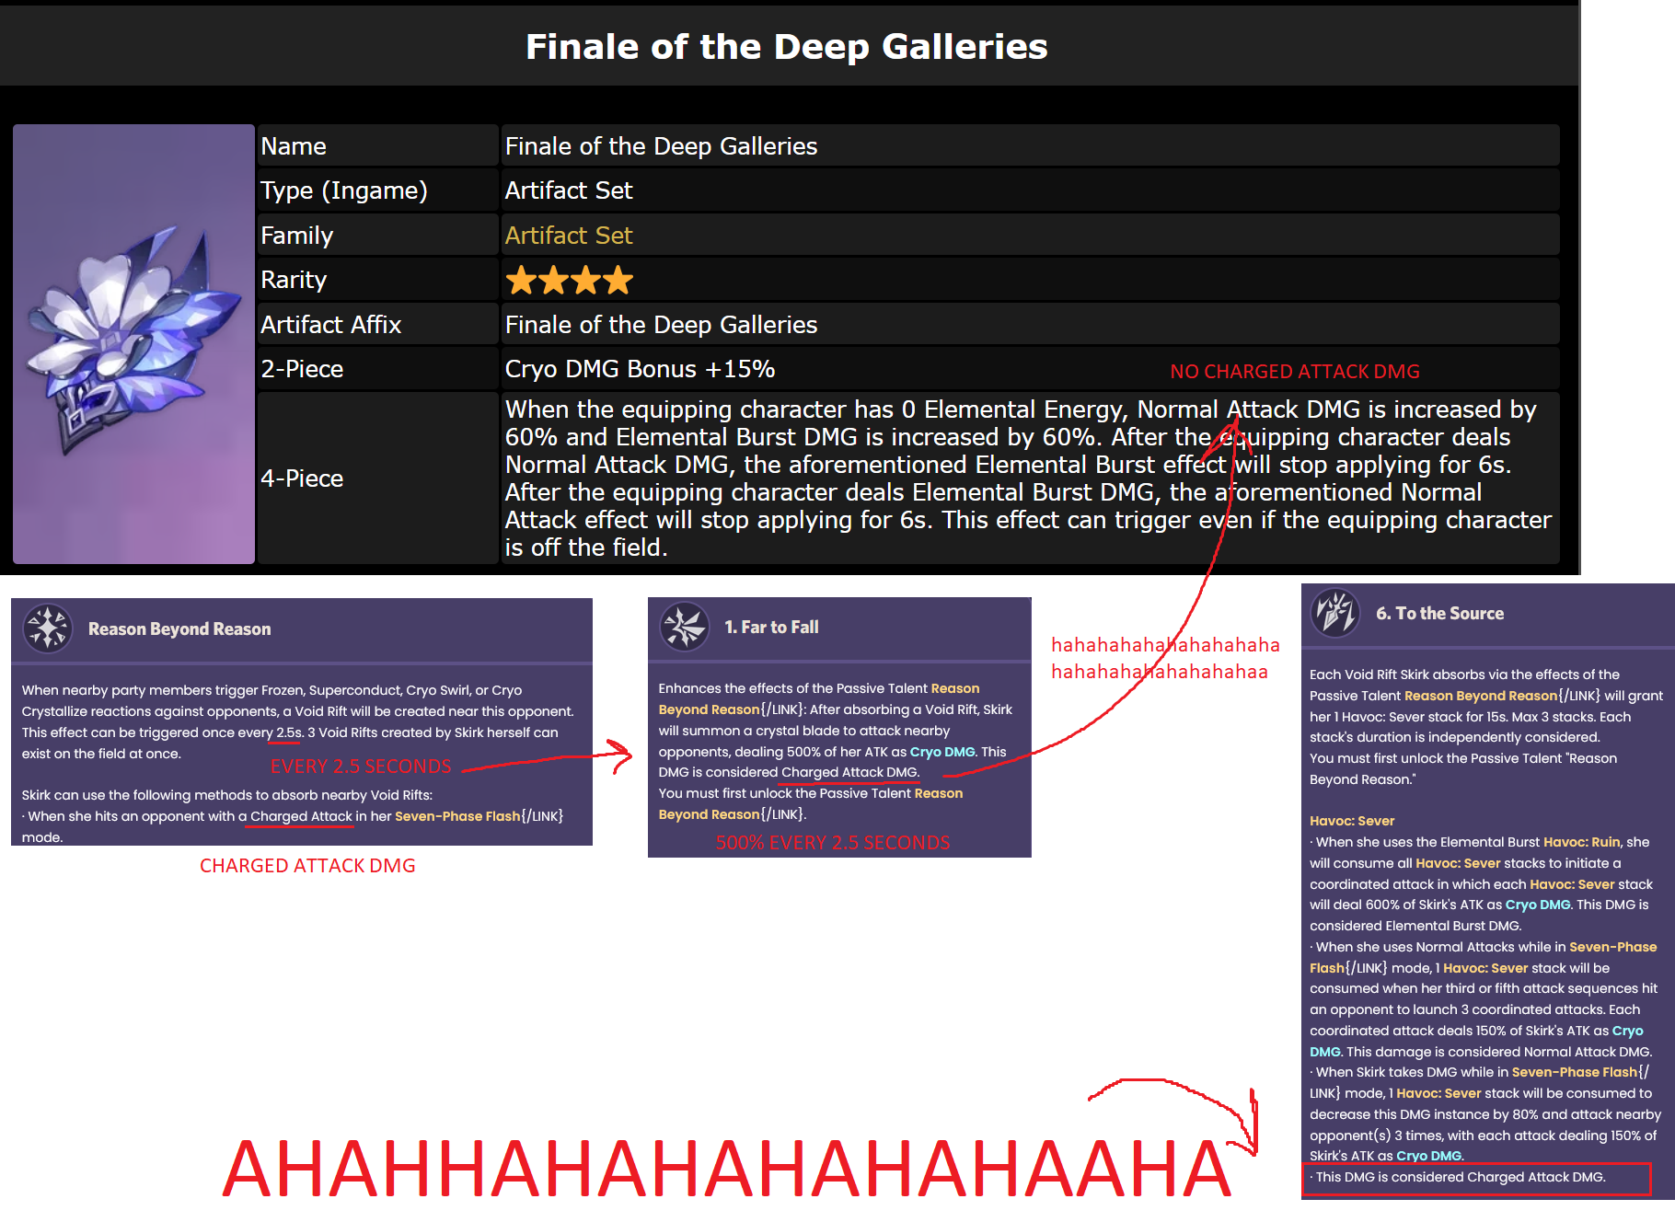Click the 'Type (Ingame)' row label

pyautogui.click(x=344, y=190)
